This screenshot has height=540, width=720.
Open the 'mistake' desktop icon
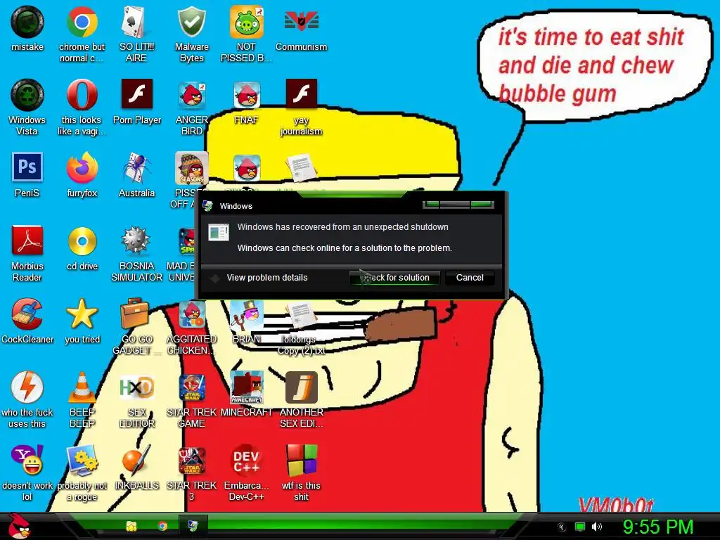[x=27, y=22]
